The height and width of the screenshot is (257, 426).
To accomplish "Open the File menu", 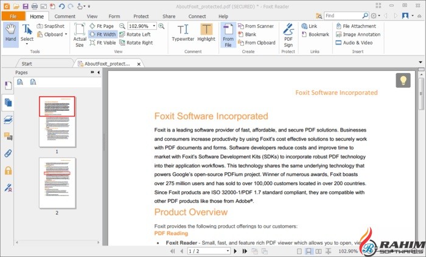I will point(13,16).
